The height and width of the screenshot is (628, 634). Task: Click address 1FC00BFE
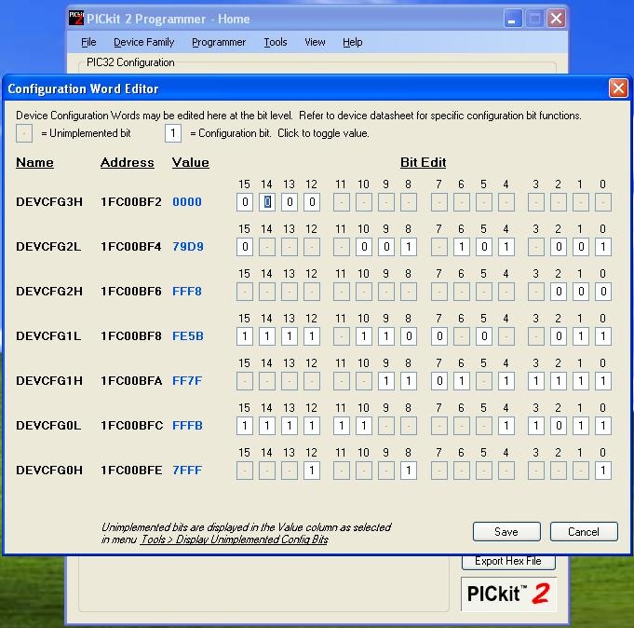[x=131, y=471]
